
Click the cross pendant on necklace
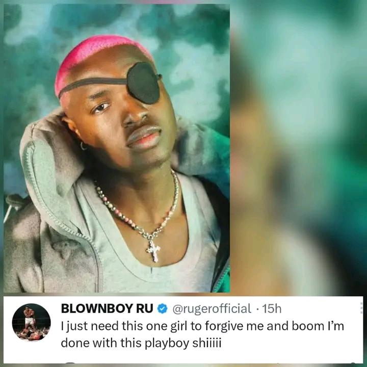[153, 250]
